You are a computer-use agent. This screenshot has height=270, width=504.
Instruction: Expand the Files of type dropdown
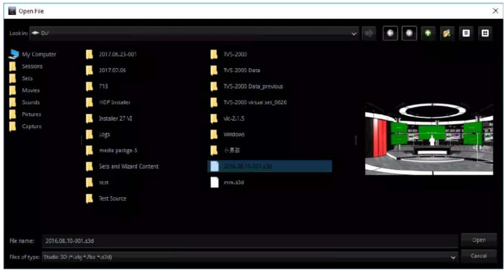pos(454,257)
